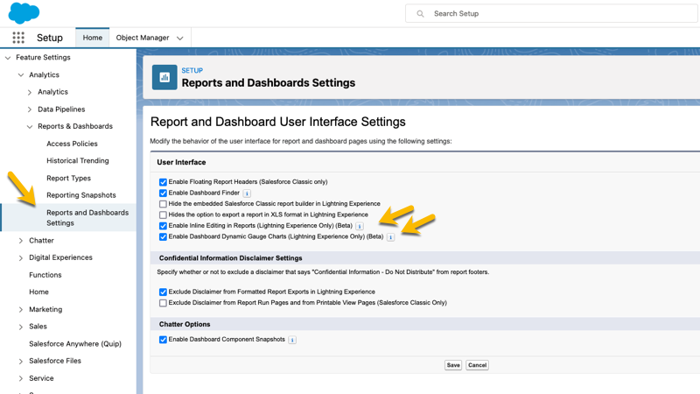
Task: Expand the Marketing node
Action: (x=20, y=310)
